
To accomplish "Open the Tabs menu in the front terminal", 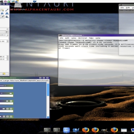I will [x=91, y=38].
